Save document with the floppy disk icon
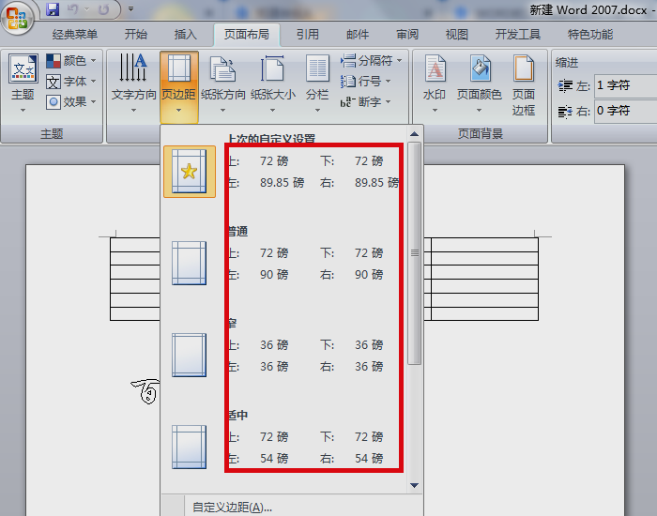657x516 pixels. click(x=53, y=9)
